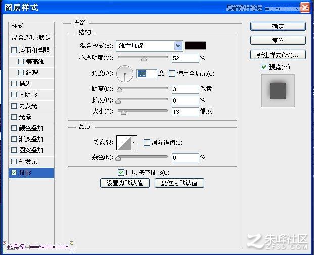Select 样式 list header
The image size is (314, 255).
[x=31, y=27]
